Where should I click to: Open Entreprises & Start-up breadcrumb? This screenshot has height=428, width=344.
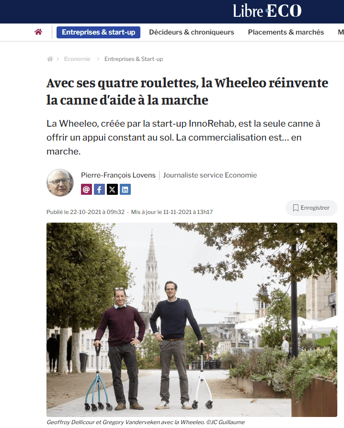134,59
